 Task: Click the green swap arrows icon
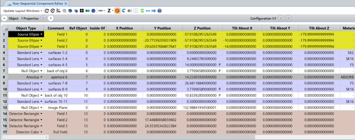click(x=142, y=10)
